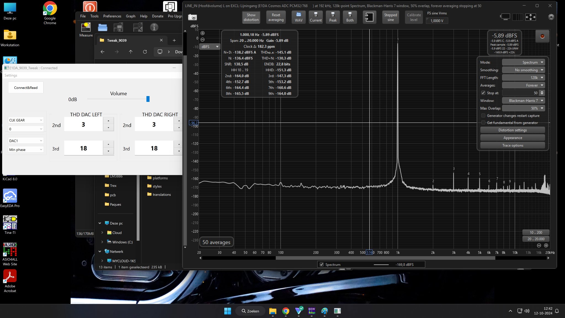Increment THD DAC LEFT 2nd value

108,121
